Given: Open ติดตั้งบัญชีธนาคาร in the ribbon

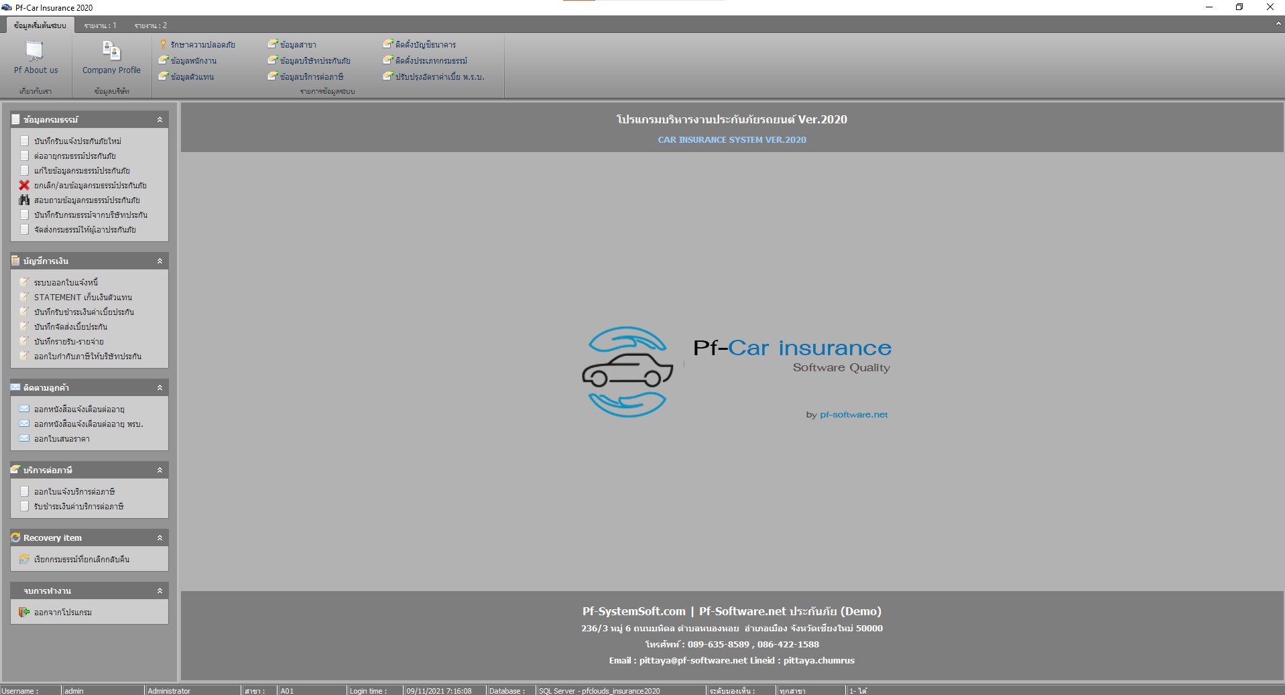Looking at the screenshot, I should click(420, 44).
